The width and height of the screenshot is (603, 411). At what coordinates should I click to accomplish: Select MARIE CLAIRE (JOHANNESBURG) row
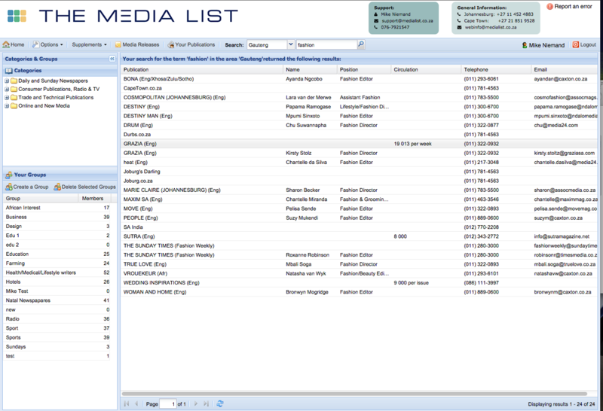(360, 190)
